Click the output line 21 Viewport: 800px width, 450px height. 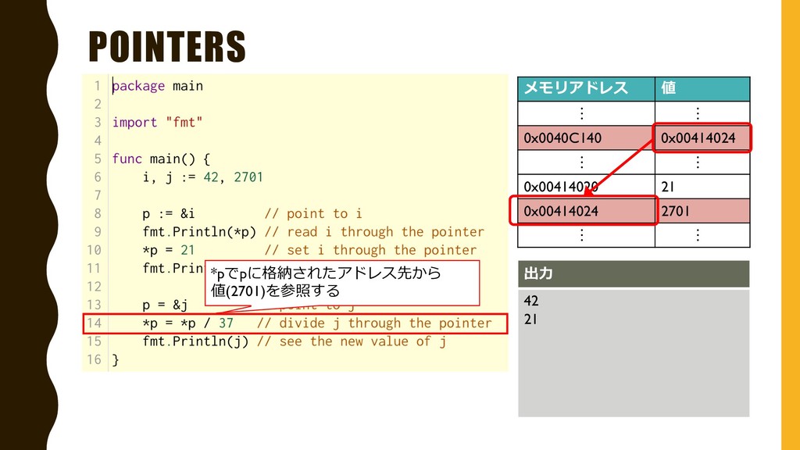click(x=530, y=320)
